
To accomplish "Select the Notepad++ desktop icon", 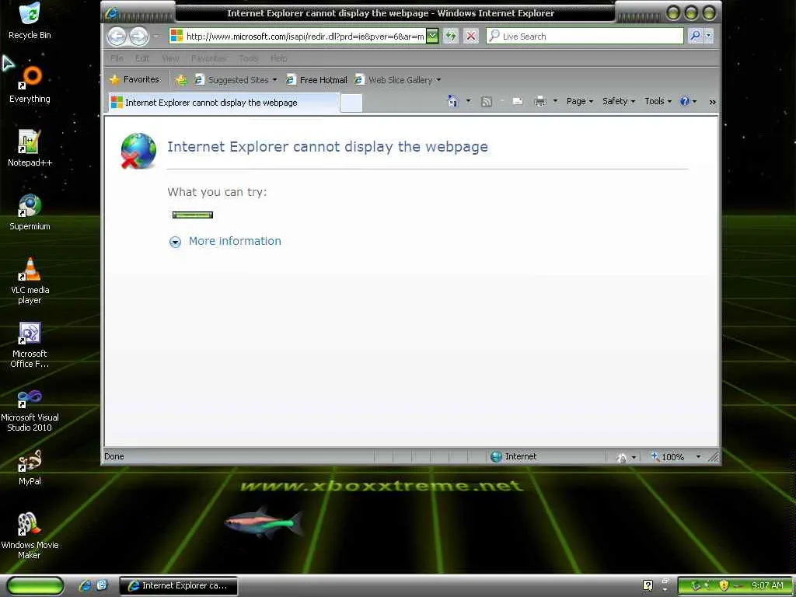I will click(x=30, y=148).
